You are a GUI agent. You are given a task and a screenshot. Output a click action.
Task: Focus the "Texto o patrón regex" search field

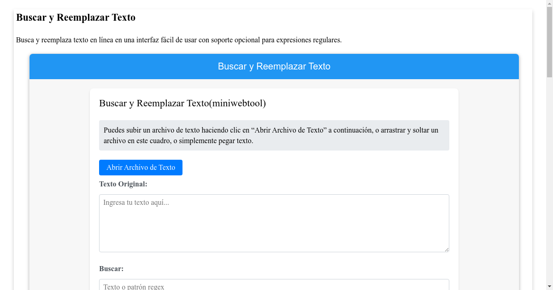[x=274, y=285]
